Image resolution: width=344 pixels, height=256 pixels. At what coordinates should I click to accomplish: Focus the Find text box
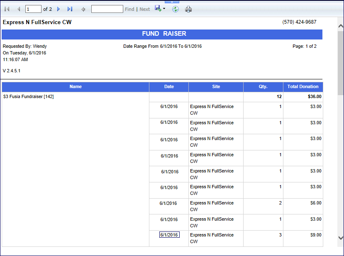pyautogui.click(x=107, y=9)
